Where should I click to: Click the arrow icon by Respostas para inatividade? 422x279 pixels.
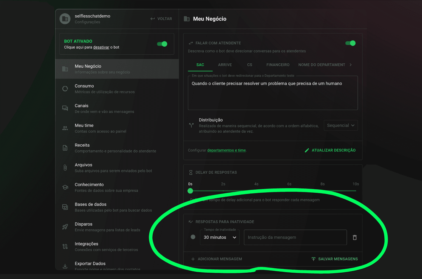191,222
